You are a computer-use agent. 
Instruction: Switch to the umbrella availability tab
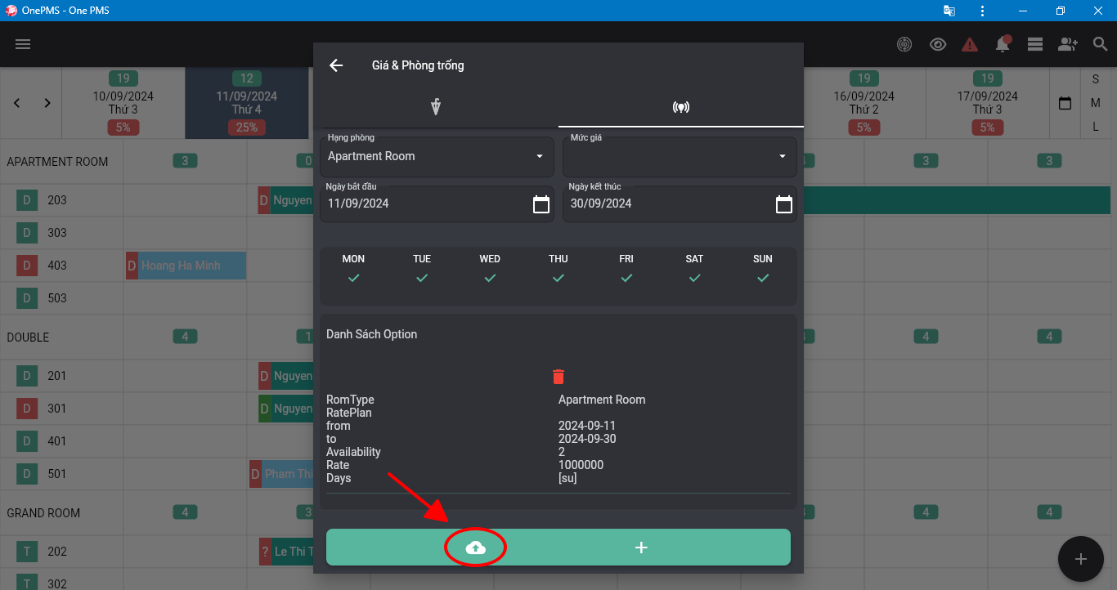click(x=436, y=107)
